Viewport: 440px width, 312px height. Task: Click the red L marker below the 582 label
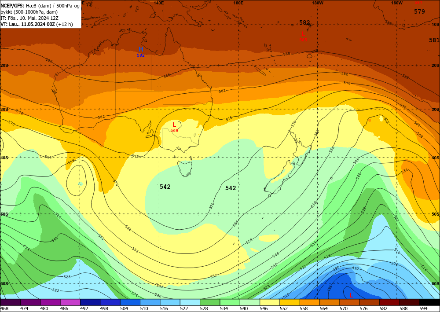[303, 34]
